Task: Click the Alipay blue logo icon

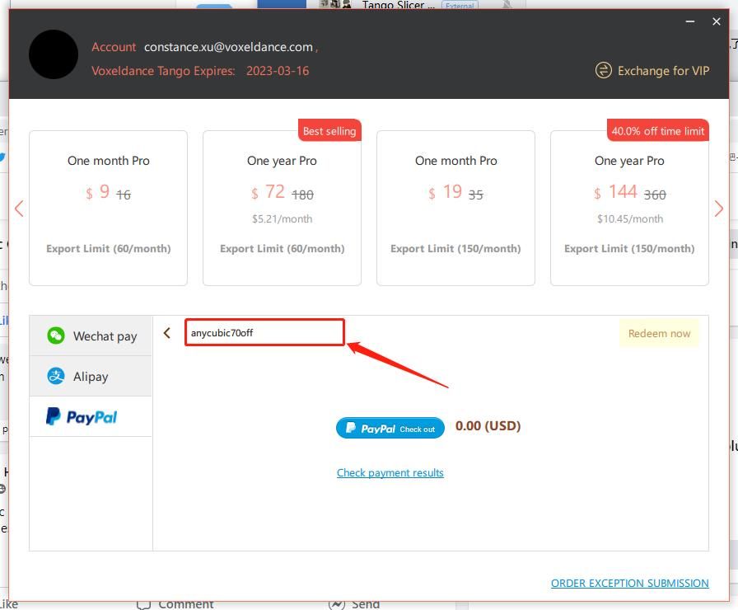Action: [x=56, y=376]
